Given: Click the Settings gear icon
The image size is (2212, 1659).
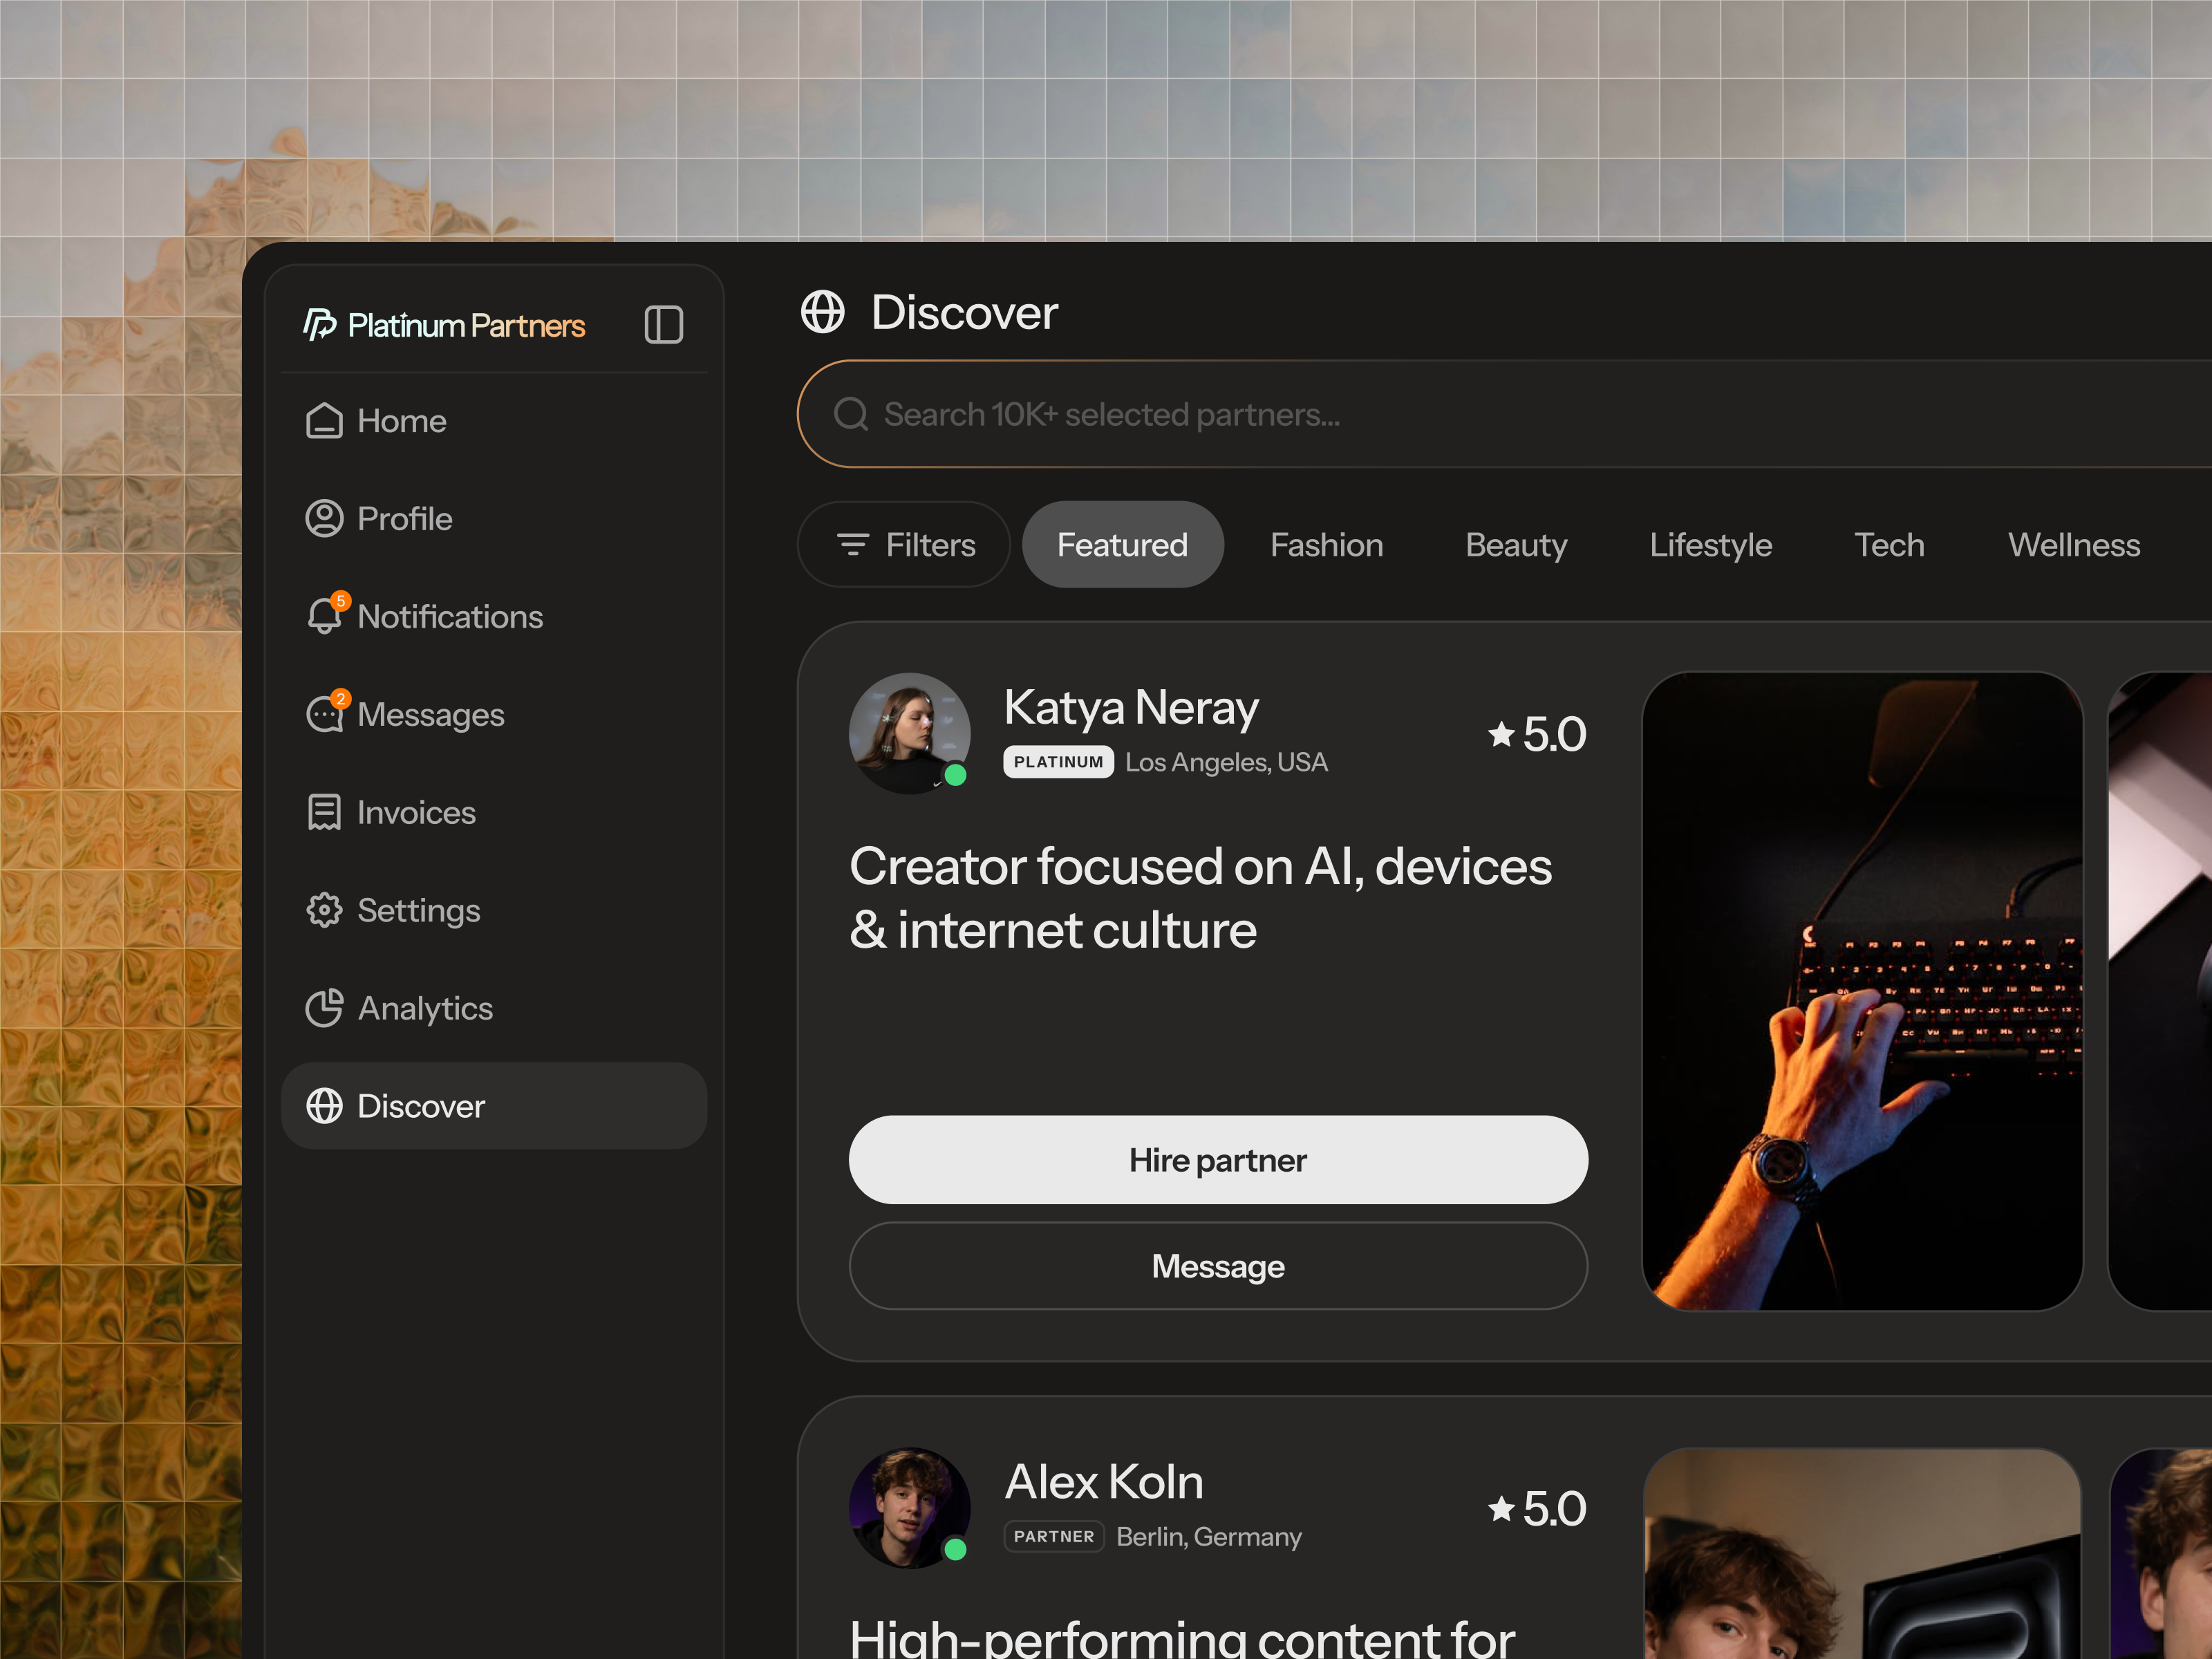Looking at the screenshot, I should pos(324,910).
